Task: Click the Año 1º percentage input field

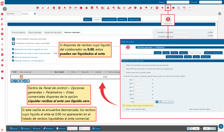Action: pyautogui.click(x=139, y=80)
